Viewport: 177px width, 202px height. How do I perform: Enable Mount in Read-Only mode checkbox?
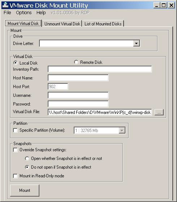(x=16, y=176)
